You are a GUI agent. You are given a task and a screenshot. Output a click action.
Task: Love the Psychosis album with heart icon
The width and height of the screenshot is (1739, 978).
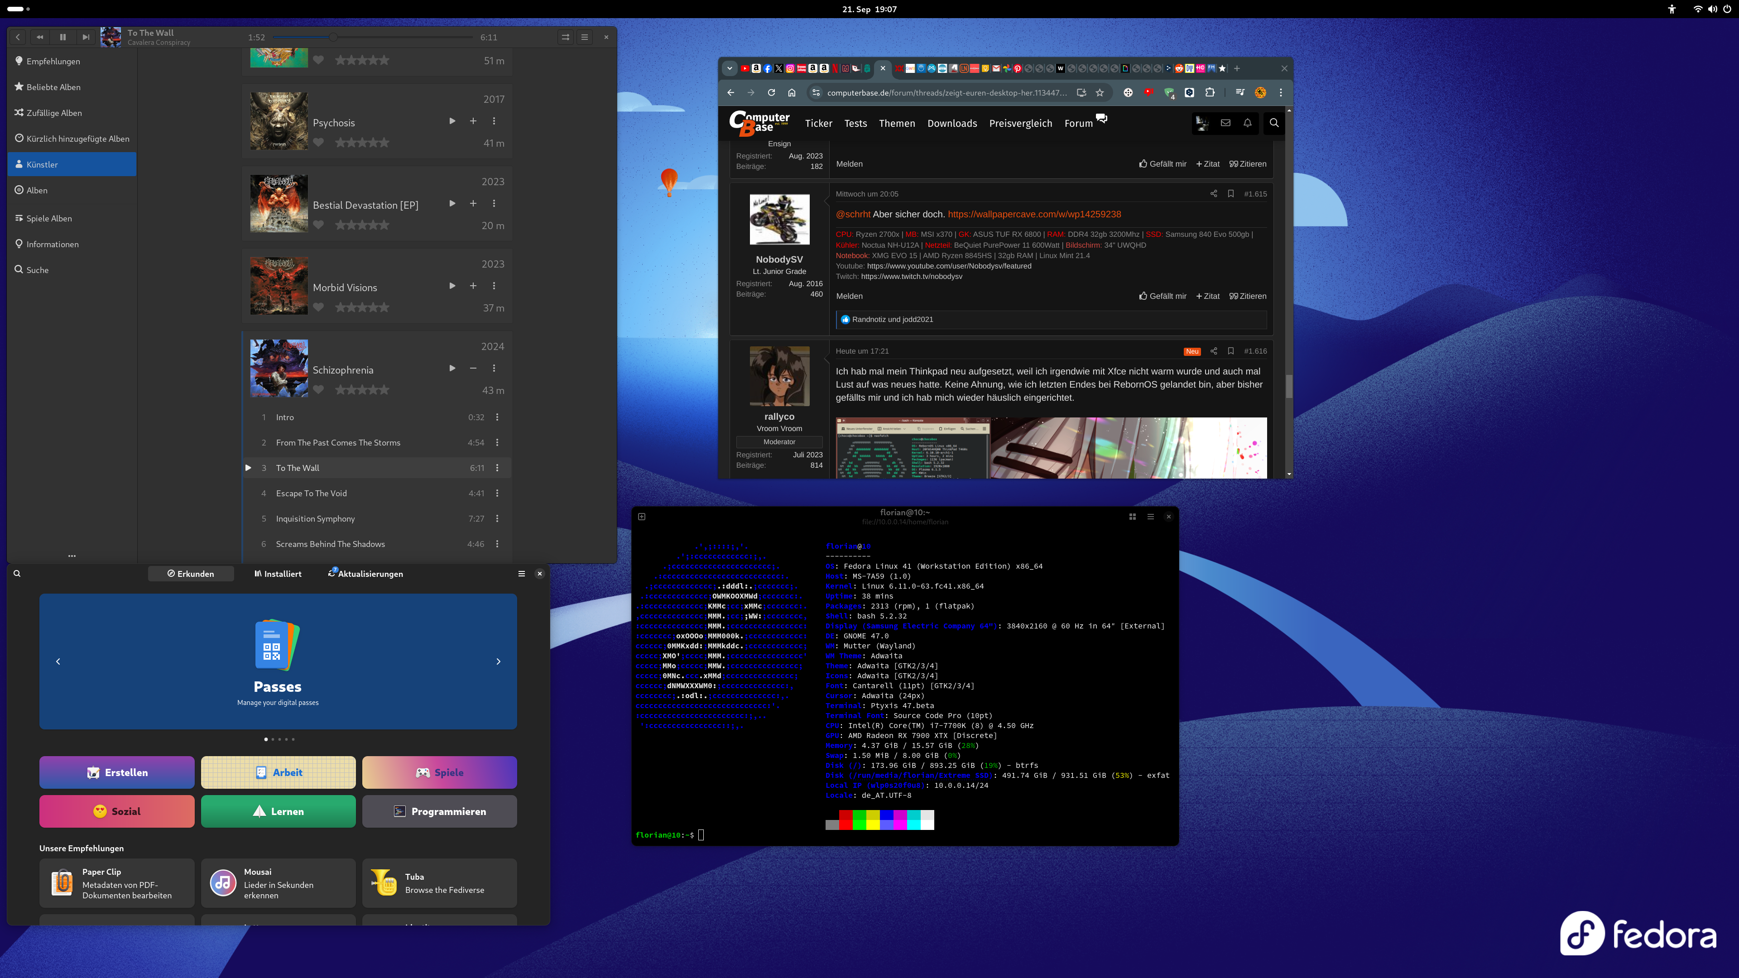point(319,143)
